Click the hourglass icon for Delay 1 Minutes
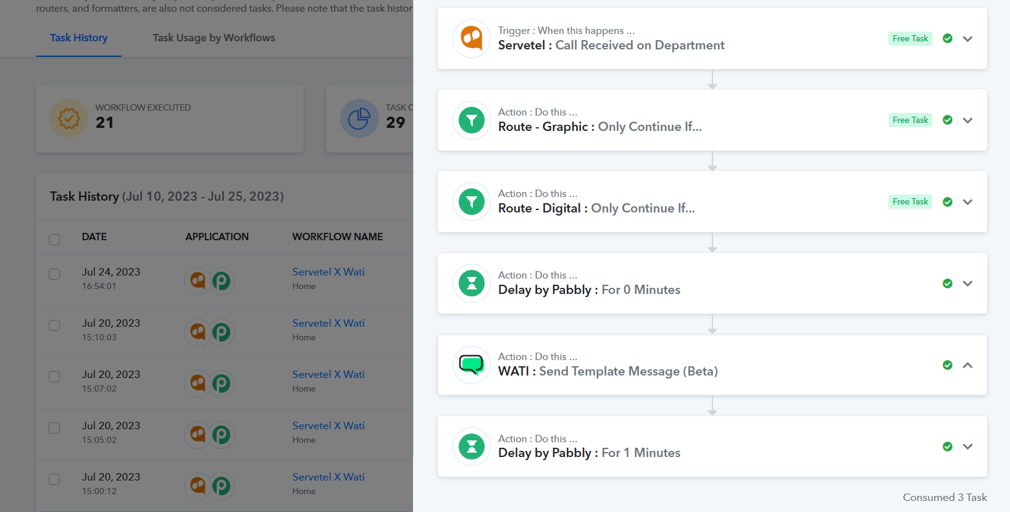The width and height of the screenshot is (1010, 512). tap(472, 447)
